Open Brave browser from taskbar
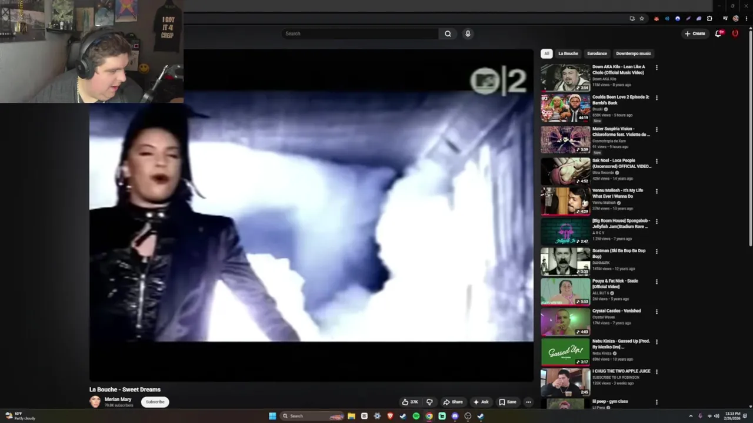The image size is (753, 423). (x=390, y=416)
